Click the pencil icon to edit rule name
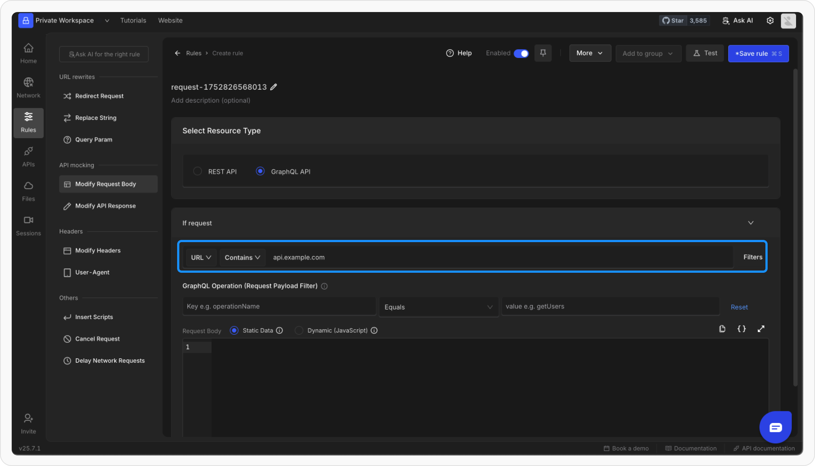The image size is (815, 466). (274, 87)
